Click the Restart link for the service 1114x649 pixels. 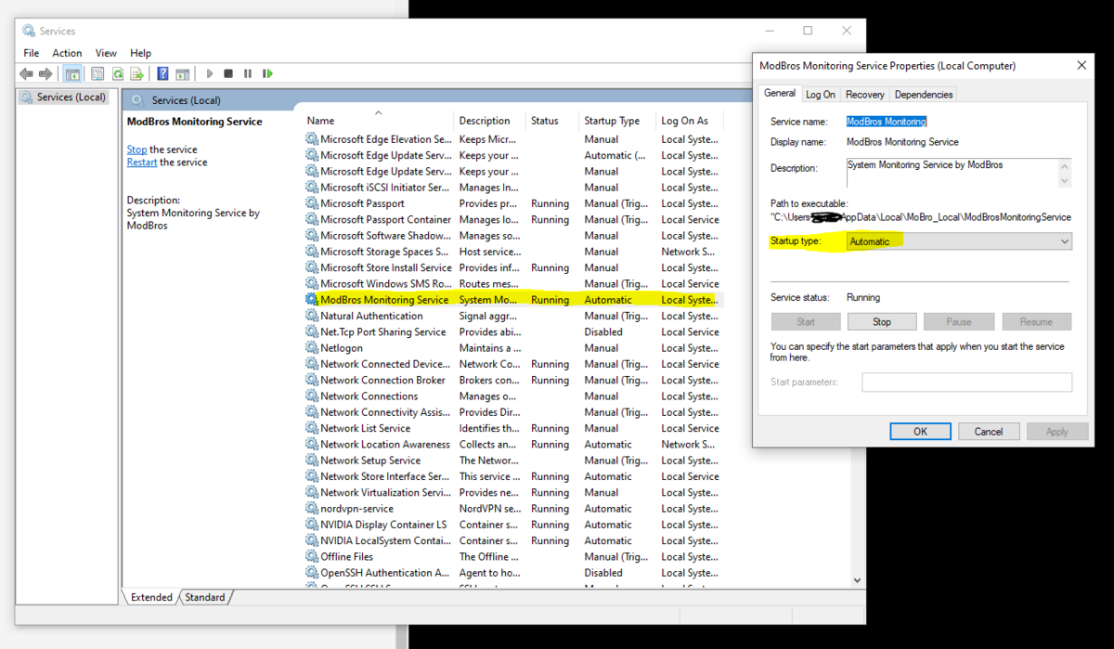(142, 162)
